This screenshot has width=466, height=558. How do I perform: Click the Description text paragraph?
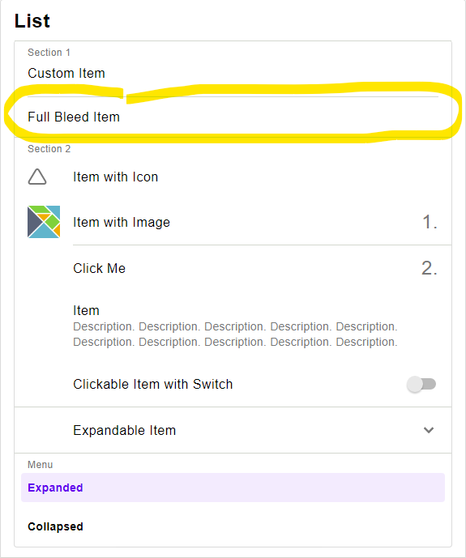[235, 334]
